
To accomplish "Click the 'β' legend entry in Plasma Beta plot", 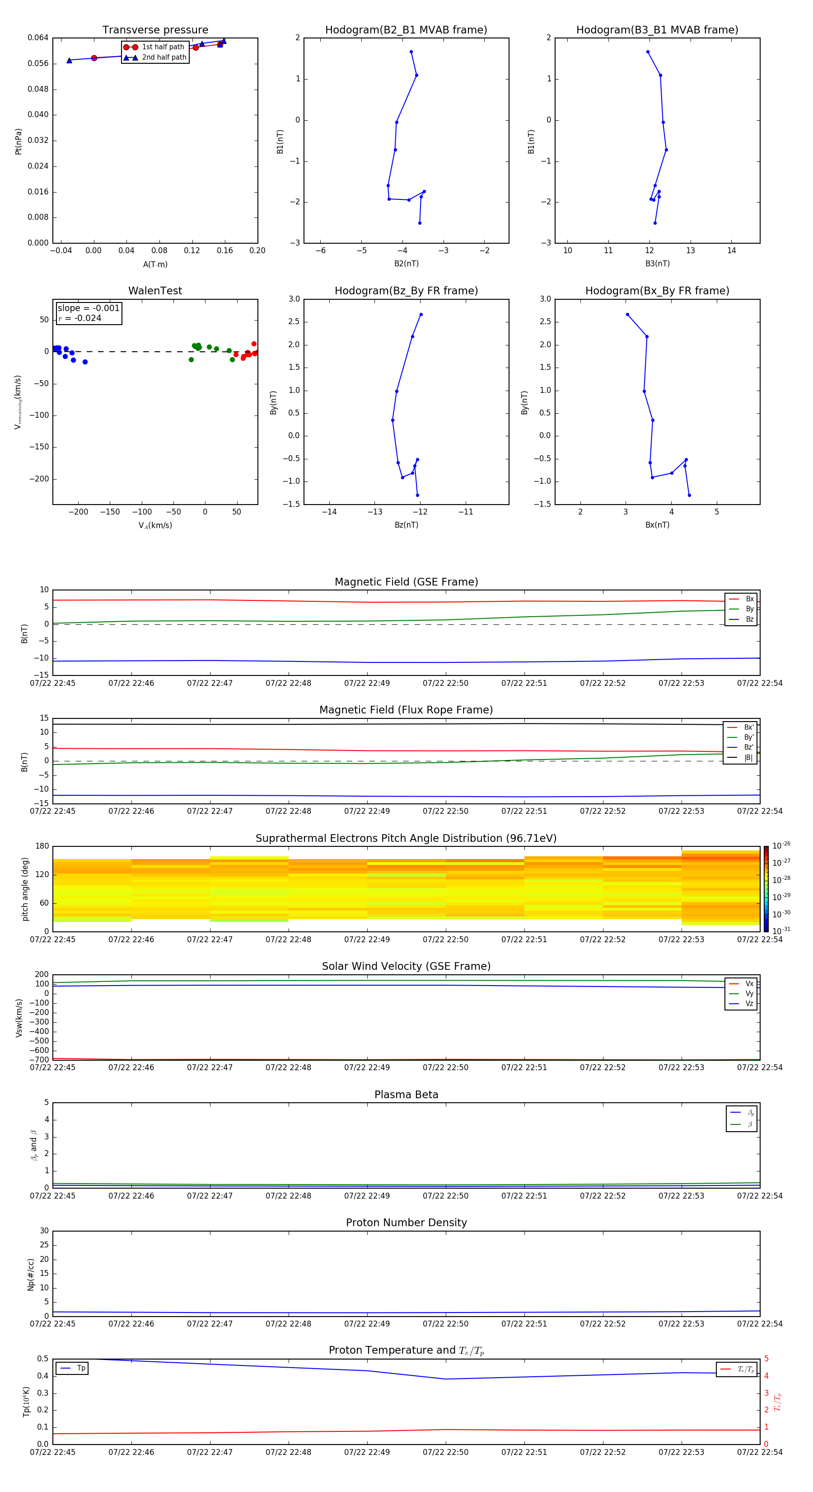I will 742,1124.
